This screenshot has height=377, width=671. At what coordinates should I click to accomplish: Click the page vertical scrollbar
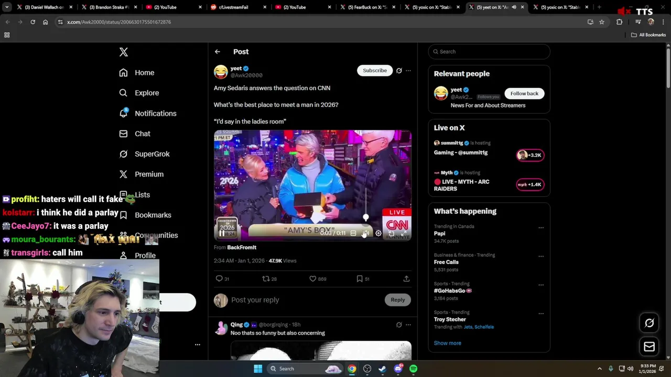coord(668,68)
